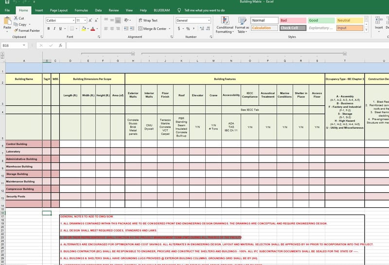Viewport: 389px width, 265px height.
Task: Click the Save icon in title bar
Action: click(5, 2)
